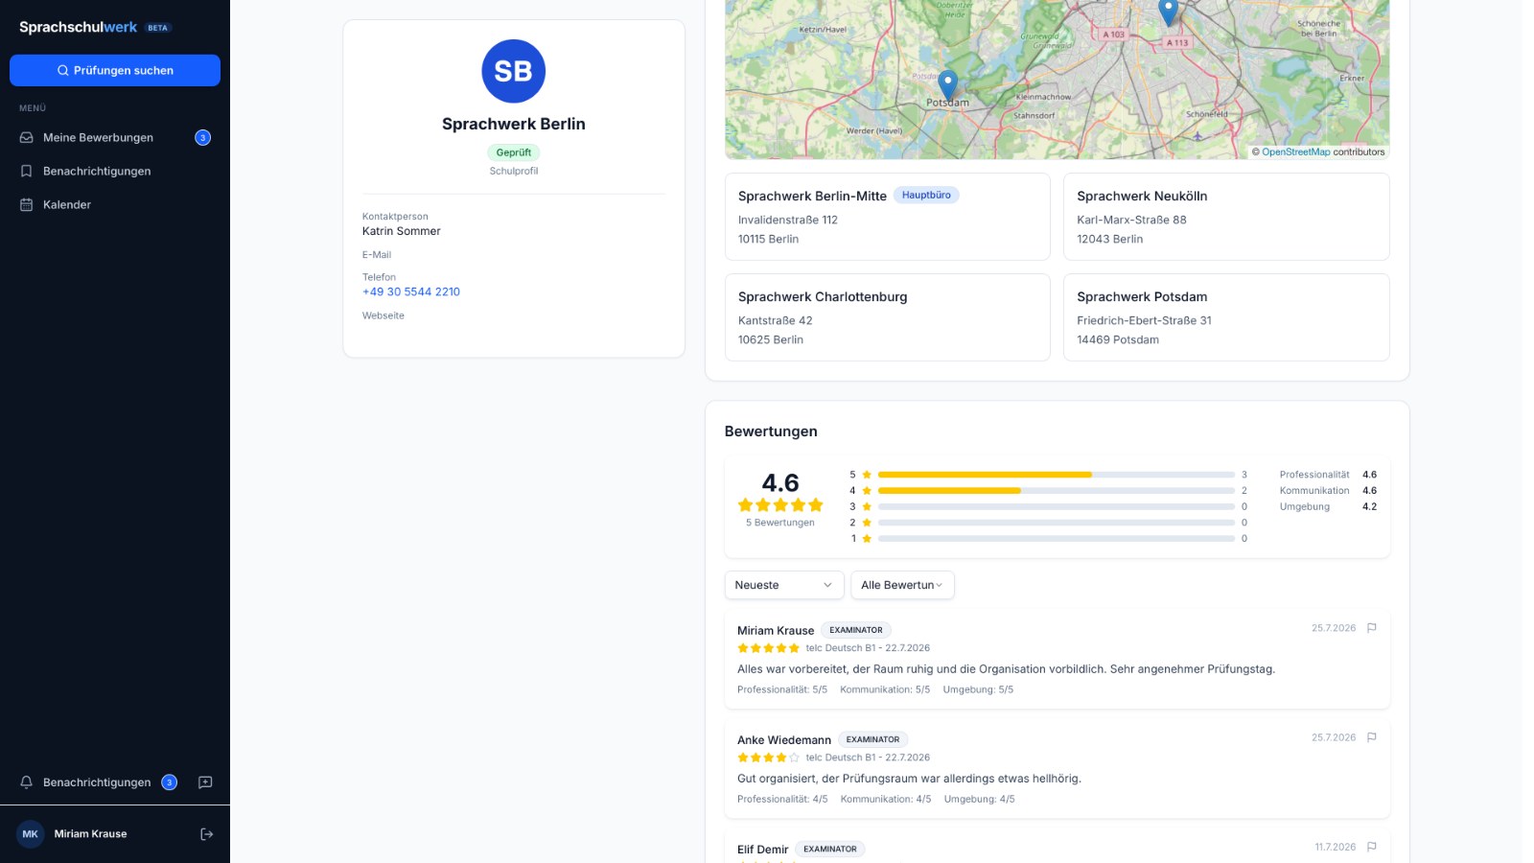Click the bookmark icon beside Benachrichtigungen menu
The height and width of the screenshot is (863, 1534).
coord(27,171)
